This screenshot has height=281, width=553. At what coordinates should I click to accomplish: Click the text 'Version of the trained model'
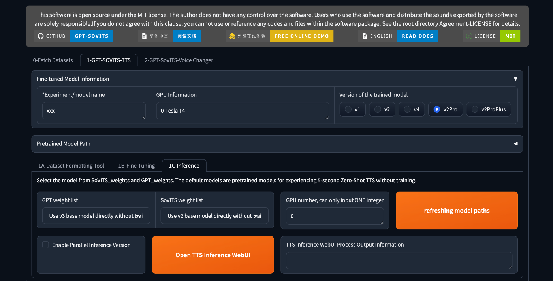pos(374,95)
